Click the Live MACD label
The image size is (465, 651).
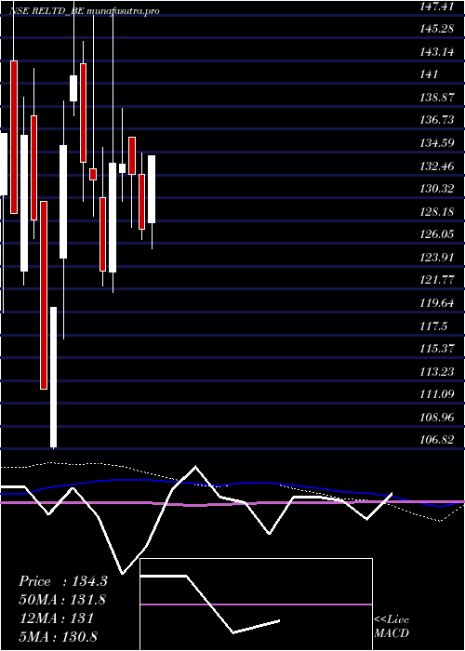pyautogui.click(x=392, y=627)
